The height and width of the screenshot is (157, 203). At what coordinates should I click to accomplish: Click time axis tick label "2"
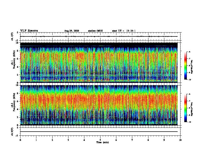click(x=52, y=140)
